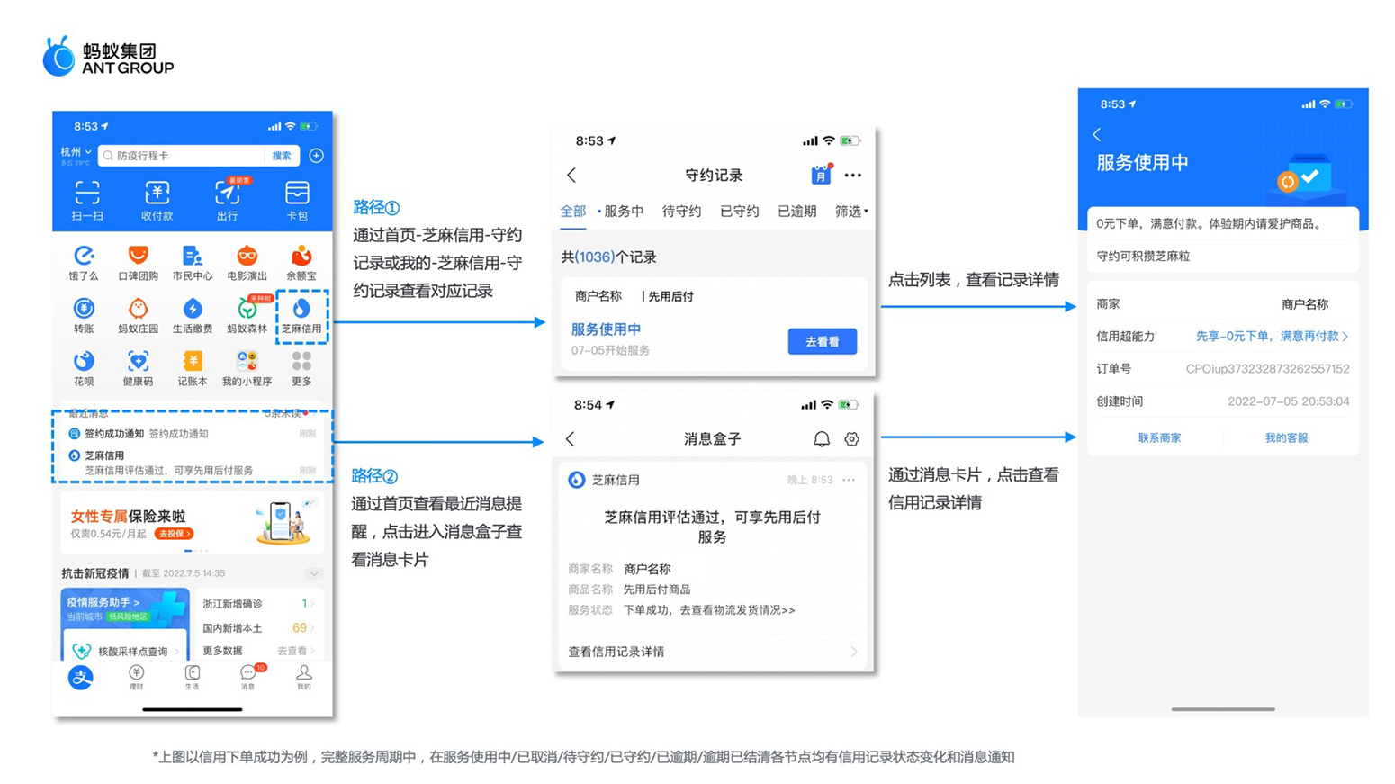Tap the 余额宝 icon on home grid
1395x784 pixels.
point(301,263)
